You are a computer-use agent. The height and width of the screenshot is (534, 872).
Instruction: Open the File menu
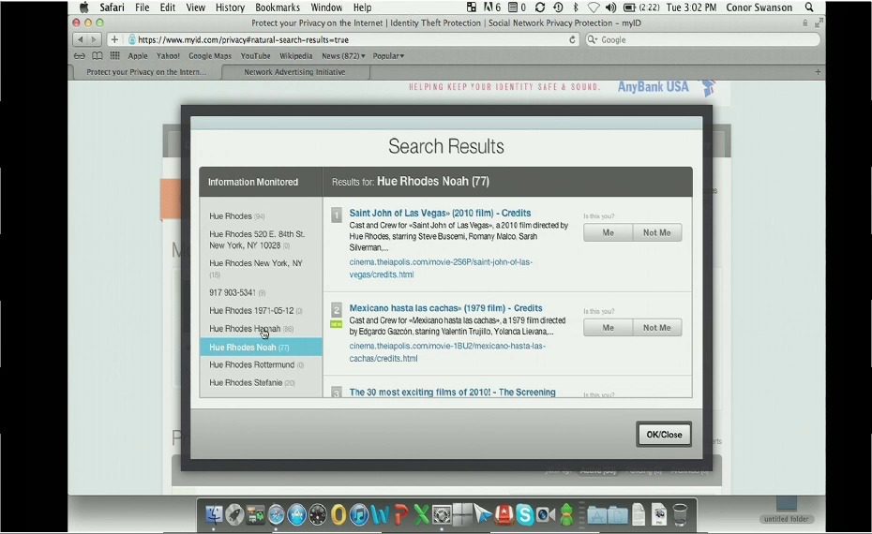point(142,7)
